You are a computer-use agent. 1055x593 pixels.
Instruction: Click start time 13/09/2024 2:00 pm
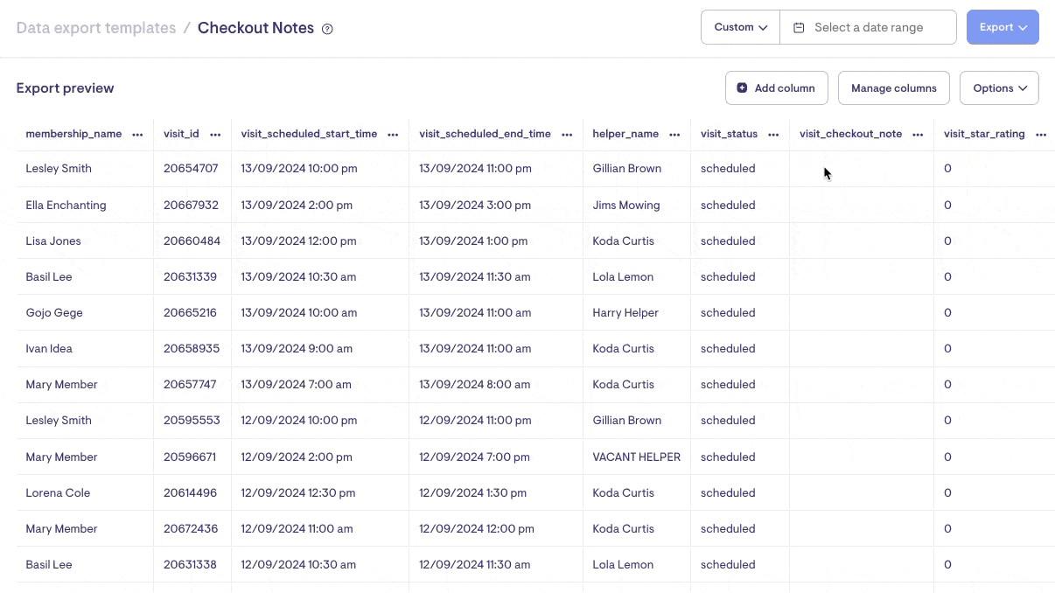297,205
